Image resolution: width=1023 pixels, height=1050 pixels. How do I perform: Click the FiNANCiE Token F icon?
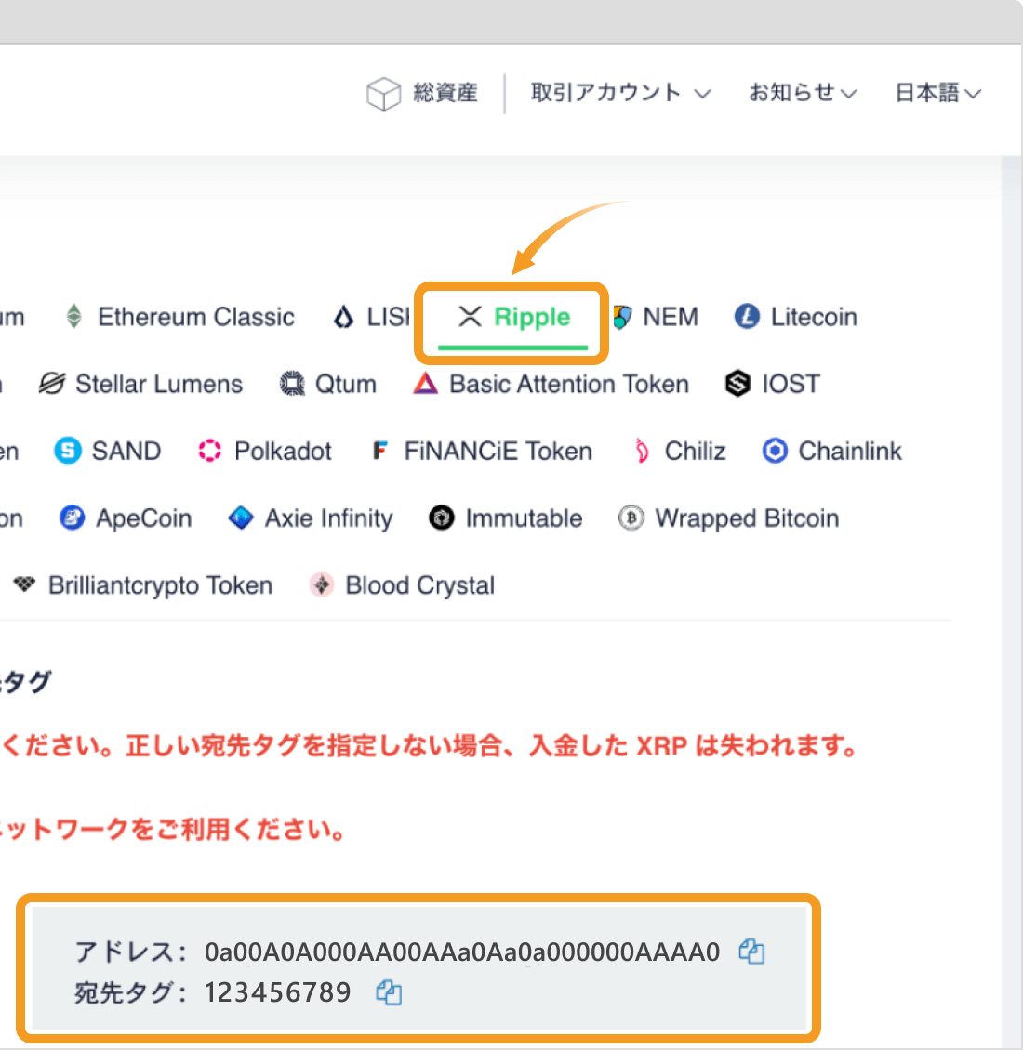380,451
